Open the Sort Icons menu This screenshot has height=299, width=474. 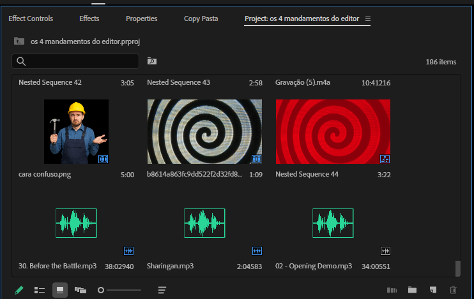pyautogui.click(x=162, y=290)
